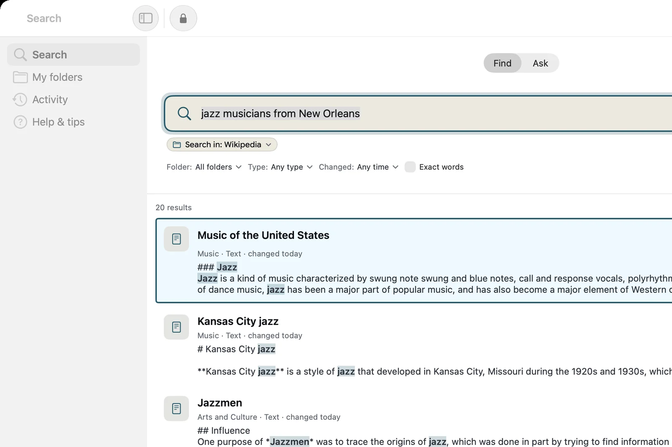Click the ### Jazz heading snippet
The width and height of the screenshot is (672, 447).
click(217, 267)
